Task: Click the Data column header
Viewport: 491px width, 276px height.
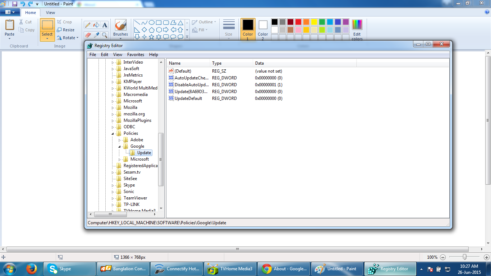Action: [304, 63]
